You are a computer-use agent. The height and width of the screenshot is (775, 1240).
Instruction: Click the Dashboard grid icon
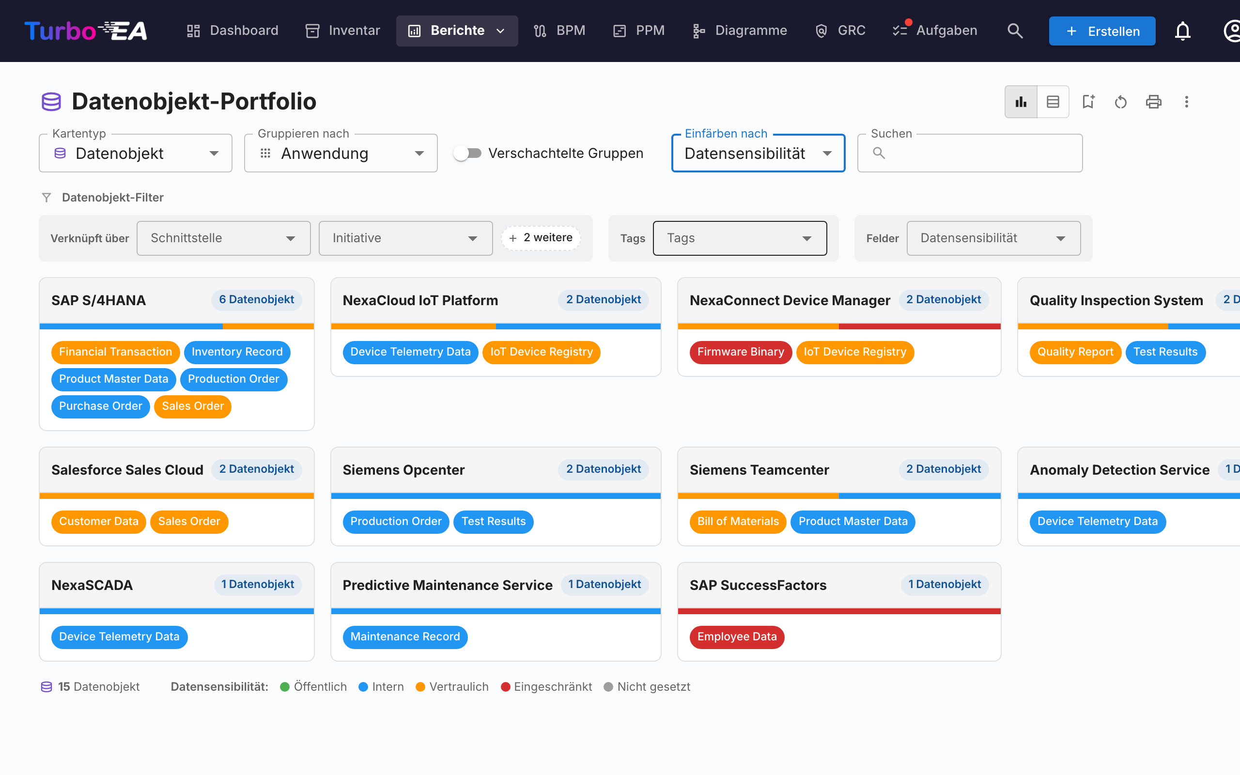(x=193, y=31)
